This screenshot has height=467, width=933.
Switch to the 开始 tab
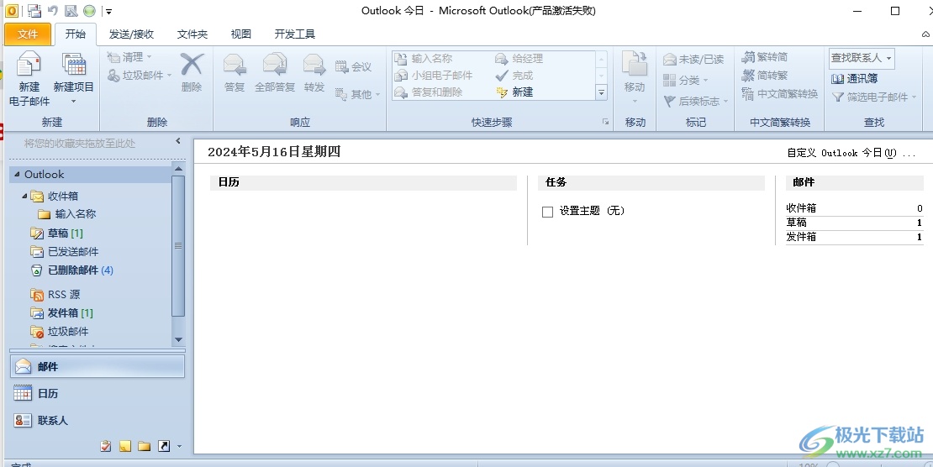click(75, 34)
